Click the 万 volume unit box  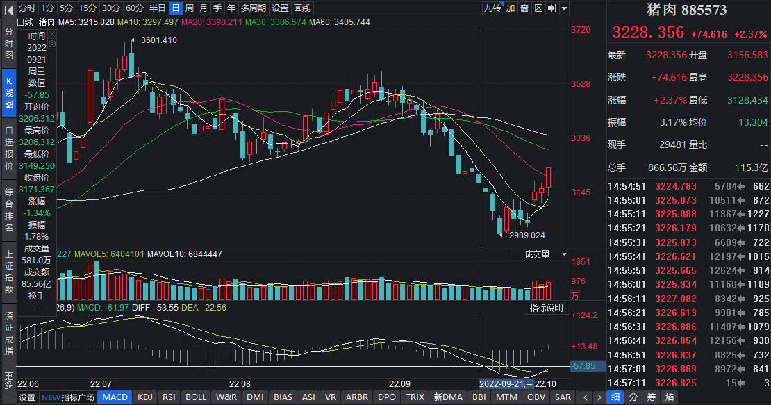tap(574, 295)
